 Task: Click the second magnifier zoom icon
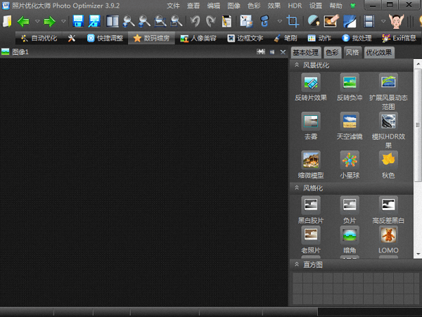pos(144,21)
